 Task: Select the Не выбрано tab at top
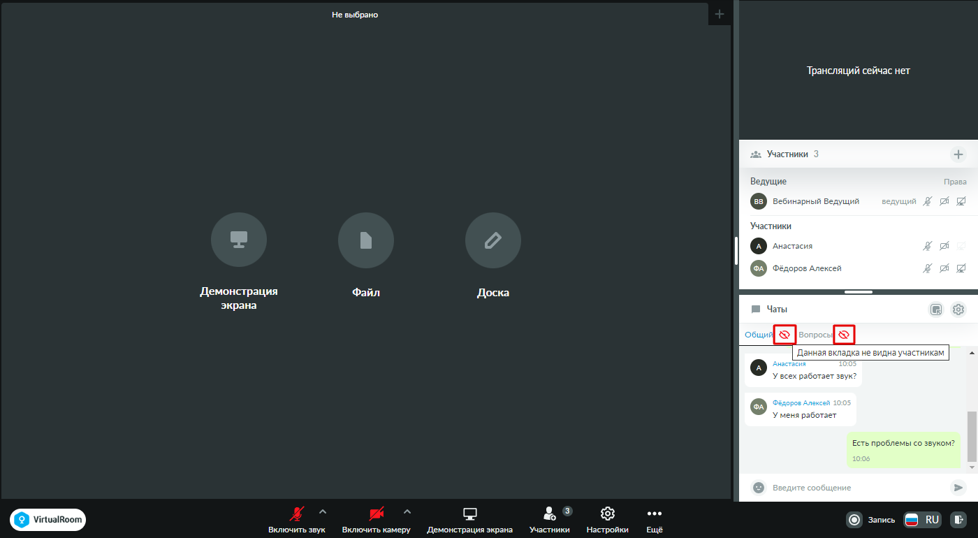click(x=355, y=14)
